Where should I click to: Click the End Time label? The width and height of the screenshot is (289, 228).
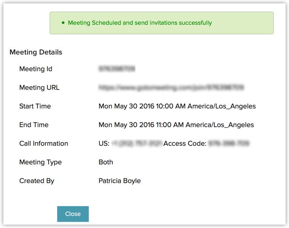34,125
